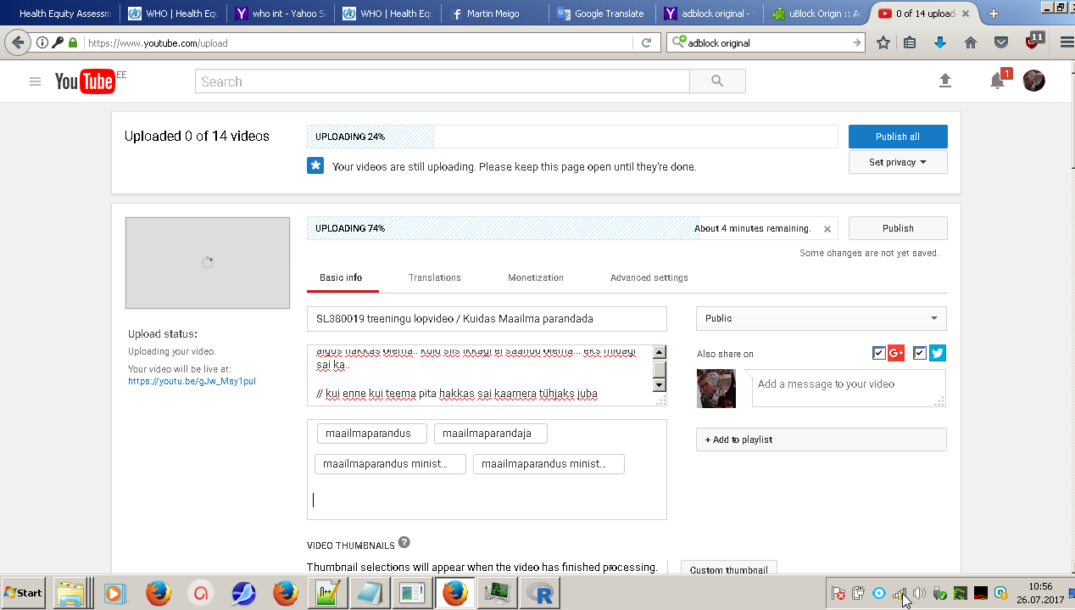Switch to the Martin Meigo Facebook tab
Screen dimensions: 1075x610
pos(494,14)
